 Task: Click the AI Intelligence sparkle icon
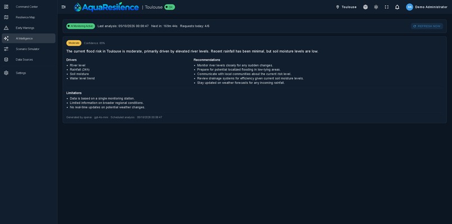point(6,38)
